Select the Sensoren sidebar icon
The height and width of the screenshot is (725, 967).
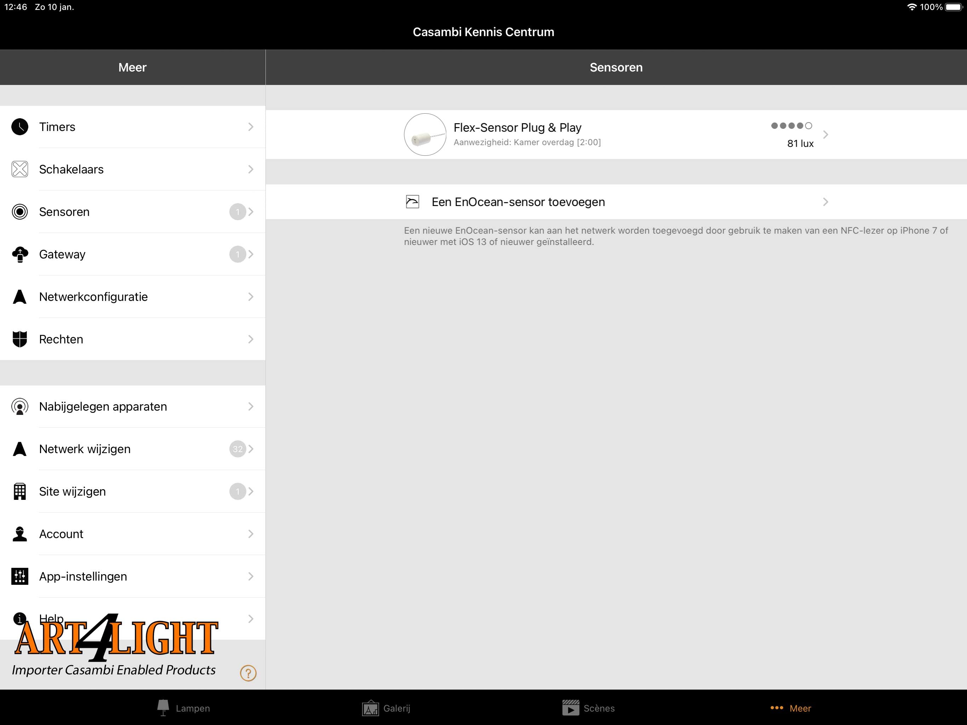click(x=20, y=212)
